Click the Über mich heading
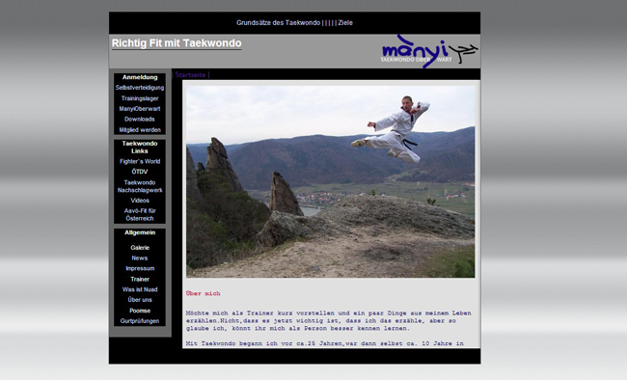This screenshot has width=627, height=380. pyautogui.click(x=204, y=293)
